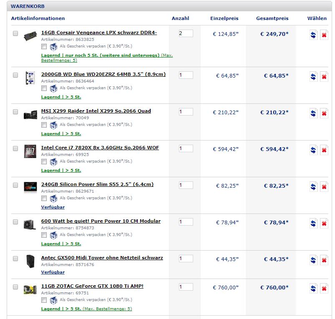Click the Corsair Vengeance RAM thumbnail

[30, 36]
